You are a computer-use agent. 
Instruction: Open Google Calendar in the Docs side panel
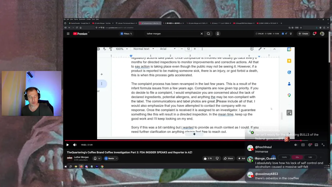tap(289, 49)
